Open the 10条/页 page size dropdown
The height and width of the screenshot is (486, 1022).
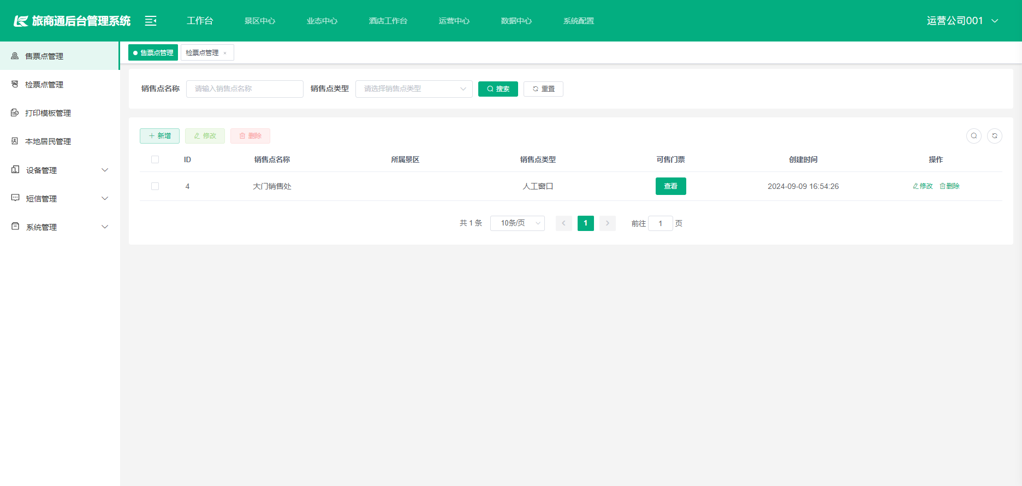[518, 223]
